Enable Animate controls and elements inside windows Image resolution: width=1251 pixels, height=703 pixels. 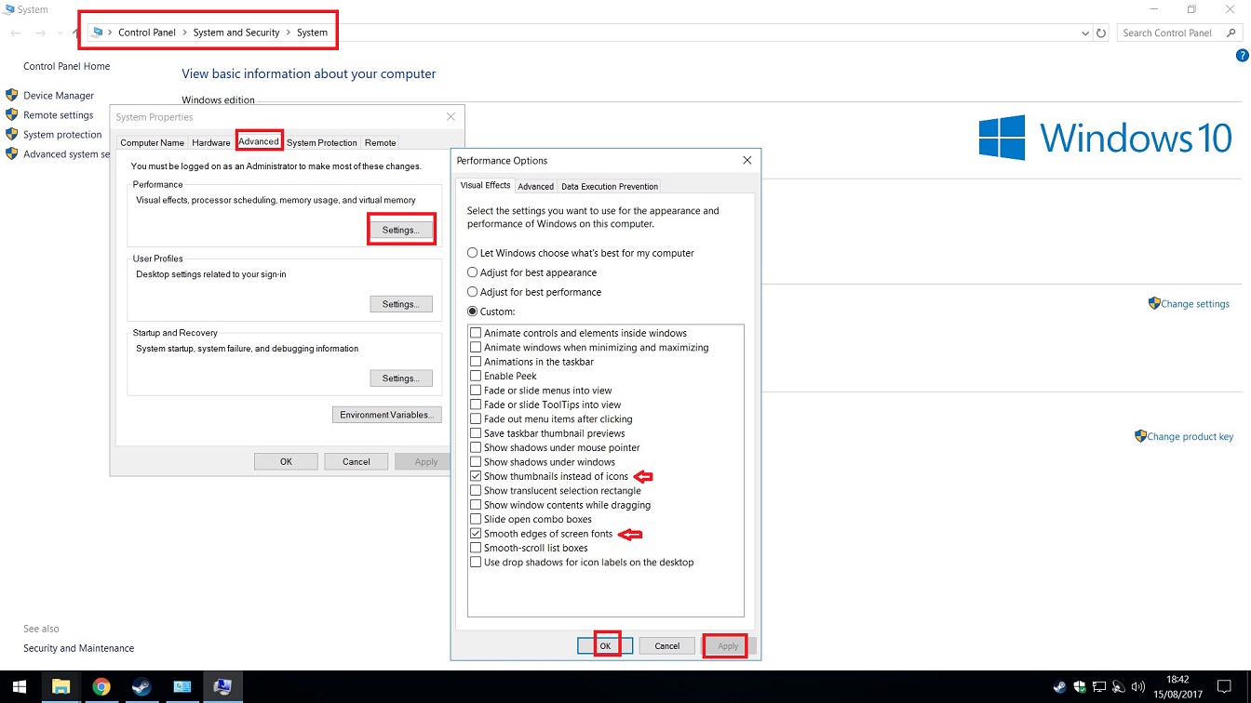click(x=476, y=333)
